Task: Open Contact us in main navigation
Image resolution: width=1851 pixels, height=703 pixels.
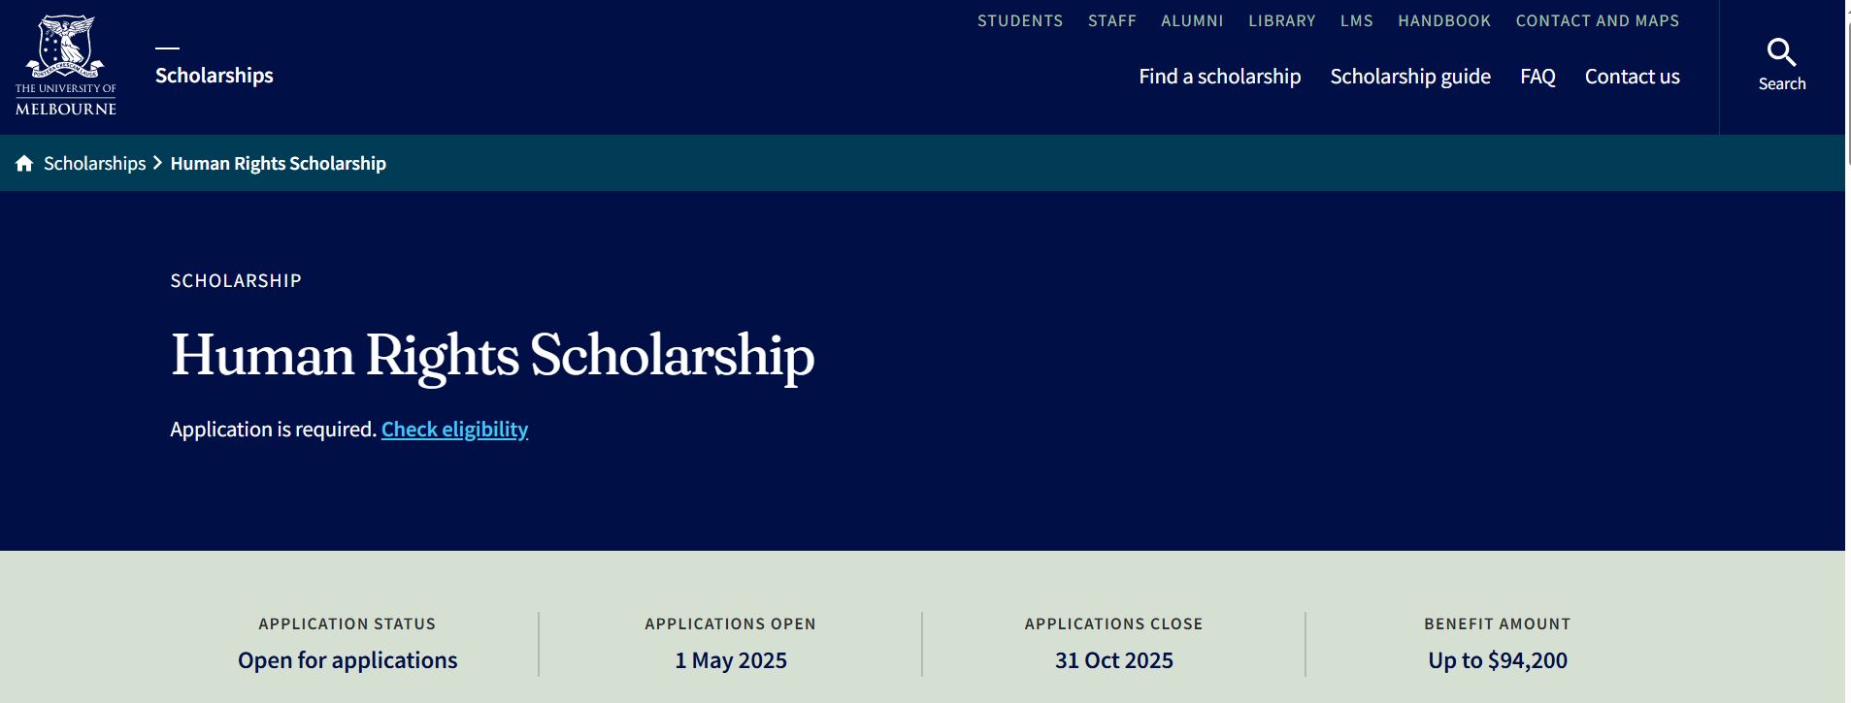Action: point(1633,77)
